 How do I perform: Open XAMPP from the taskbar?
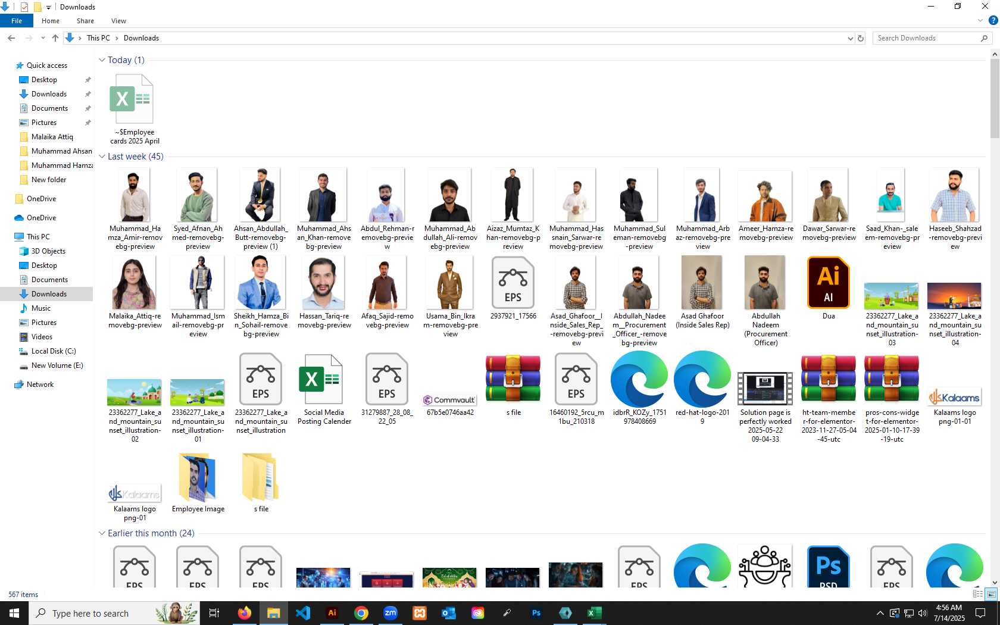pos(420,613)
